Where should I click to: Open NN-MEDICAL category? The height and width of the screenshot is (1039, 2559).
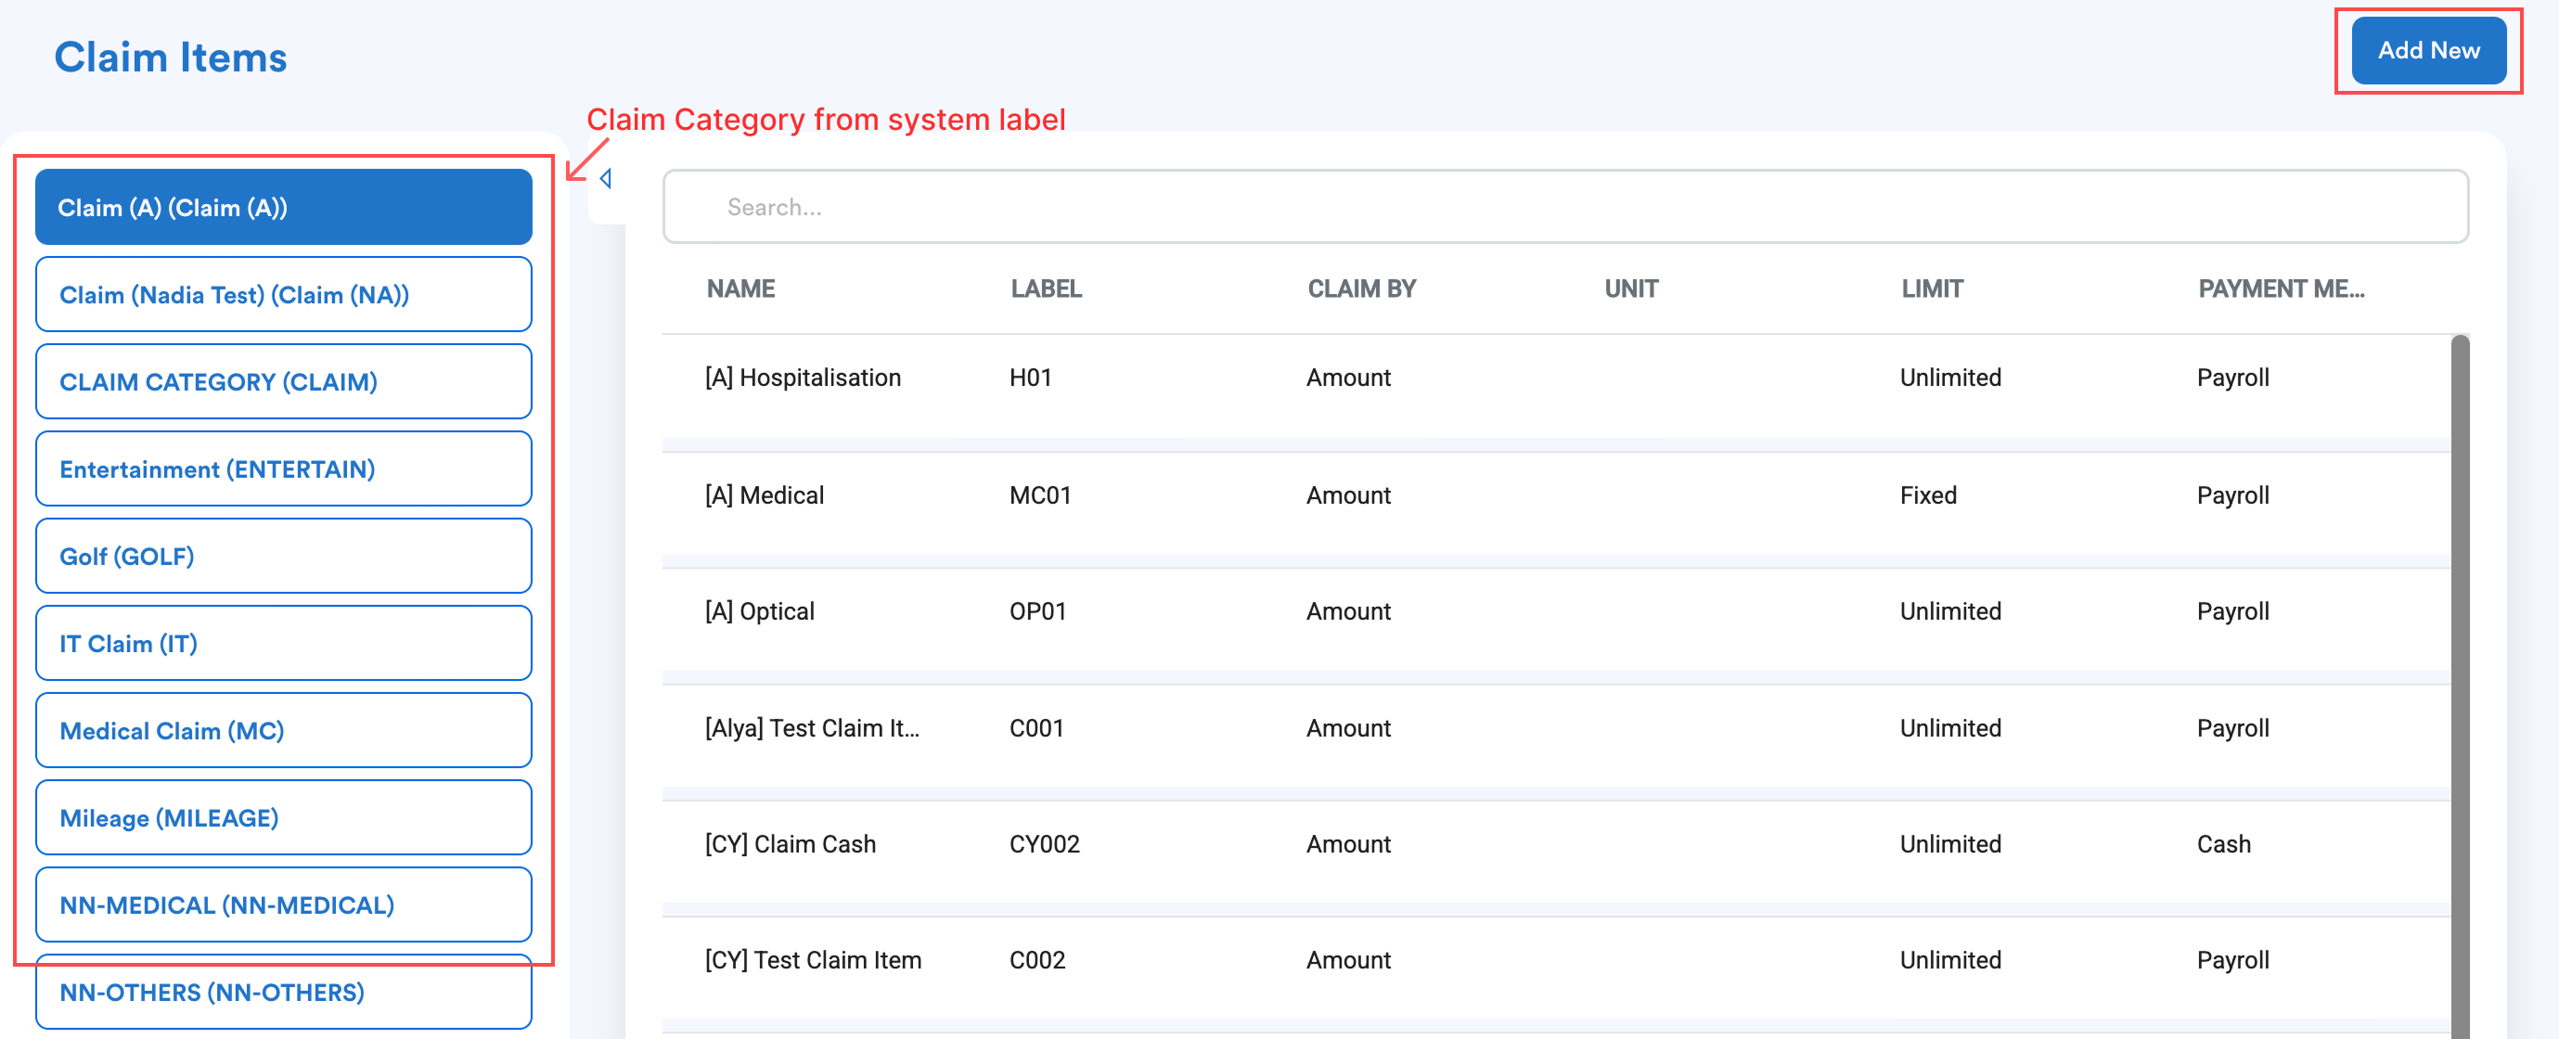pyautogui.click(x=283, y=904)
